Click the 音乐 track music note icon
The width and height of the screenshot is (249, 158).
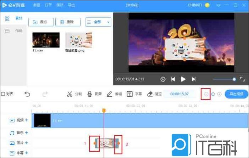pos(12,133)
